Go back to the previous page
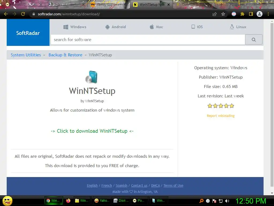The image size is (274, 206). pyautogui.click(x=6, y=14)
